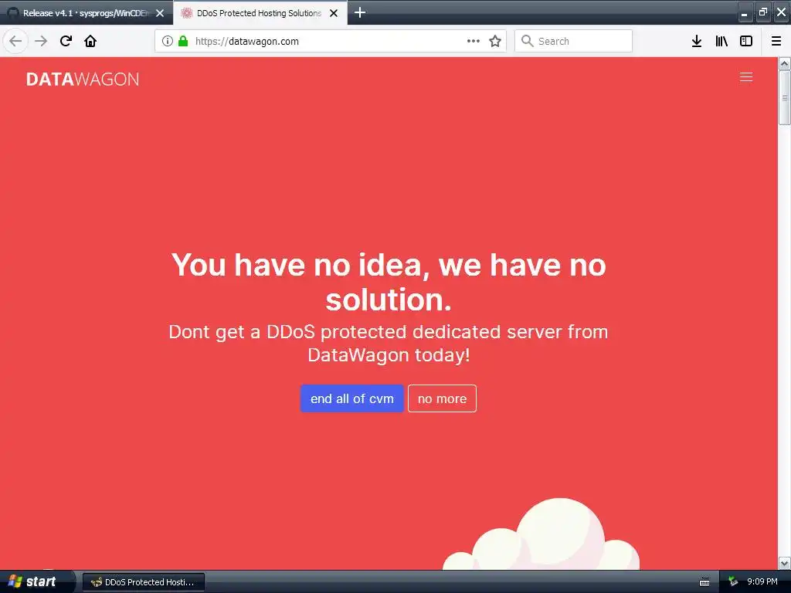Reload the current page
Viewport: 791px width, 593px height.
pos(66,41)
